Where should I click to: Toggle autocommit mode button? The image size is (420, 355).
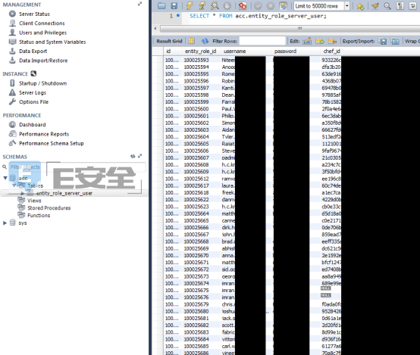pyautogui.click(x=283, y=5)
